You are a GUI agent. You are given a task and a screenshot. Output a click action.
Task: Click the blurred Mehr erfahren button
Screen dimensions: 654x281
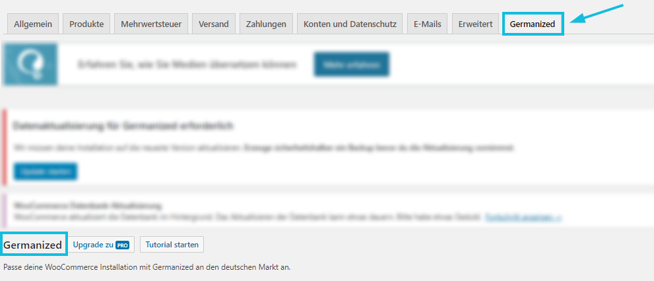[352, 65]
